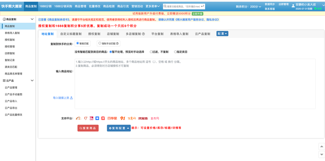The height and width of the screenshot is (161, 325).
Task: Click the scroll-to-top arrow button
Action: point(321,146)
